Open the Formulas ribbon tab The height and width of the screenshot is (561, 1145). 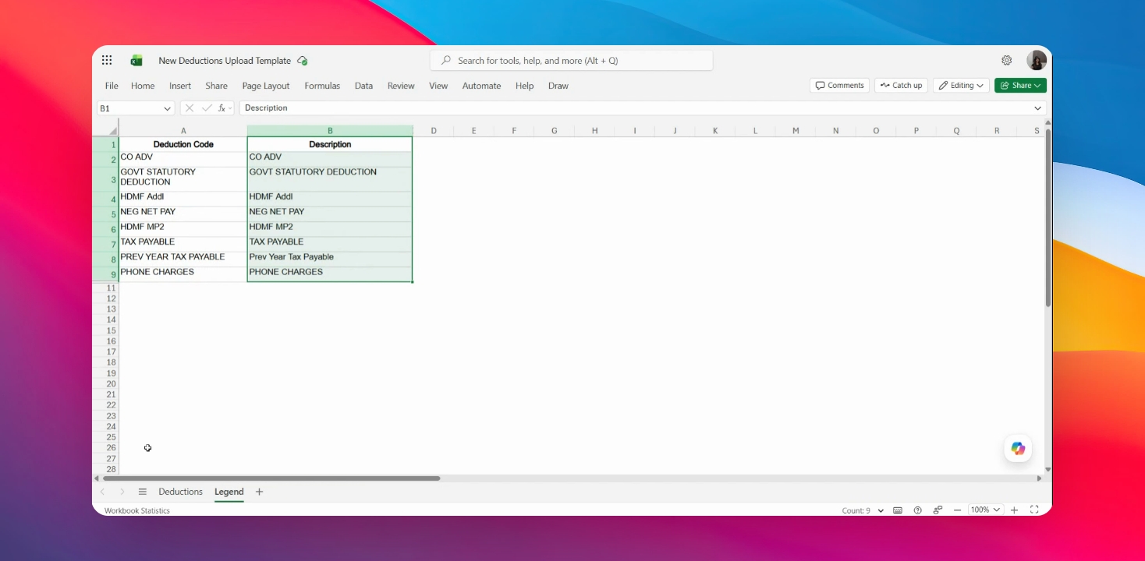click(x=322, y=86)
